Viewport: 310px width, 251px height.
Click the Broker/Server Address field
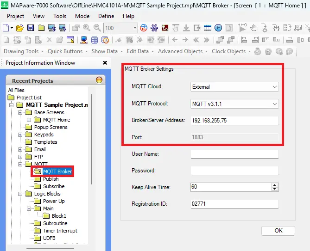(234, 121)
